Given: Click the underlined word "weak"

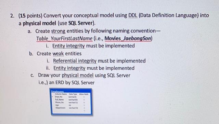Looking at the screenshot, I should tap(58, 54).
